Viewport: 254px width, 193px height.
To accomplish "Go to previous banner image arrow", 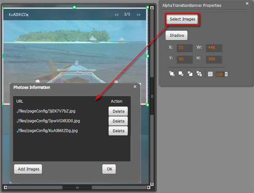I will click(117, 15).
